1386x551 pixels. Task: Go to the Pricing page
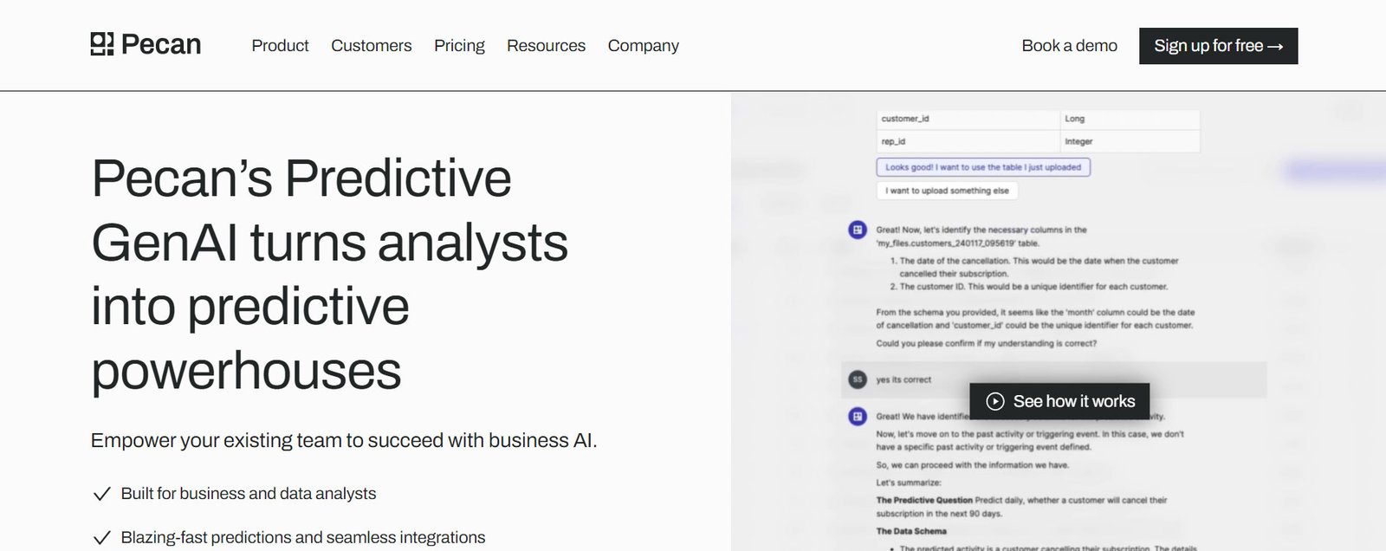pos(459,45)
